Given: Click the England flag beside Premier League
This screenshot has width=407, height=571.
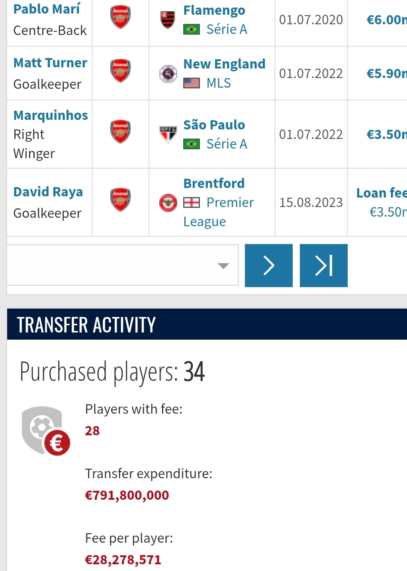Looking at the screenshot, I should pyautogui.click(x=192, y=203).
